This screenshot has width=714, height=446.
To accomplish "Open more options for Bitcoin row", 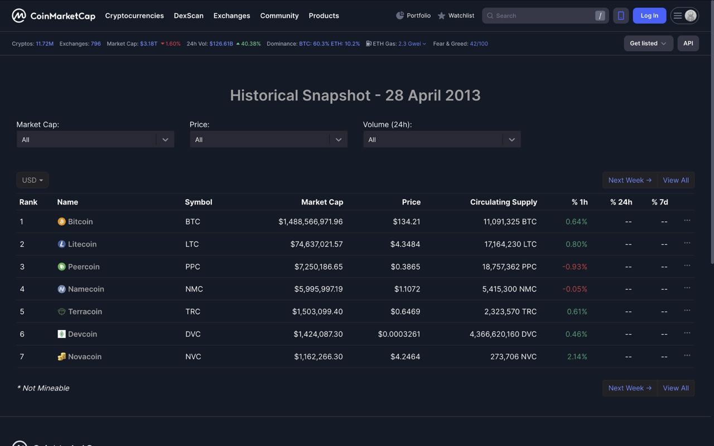I will [x=687, y=220].
